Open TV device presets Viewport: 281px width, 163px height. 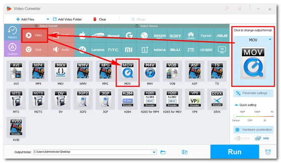pyautogui.click(x=222, y=50)
